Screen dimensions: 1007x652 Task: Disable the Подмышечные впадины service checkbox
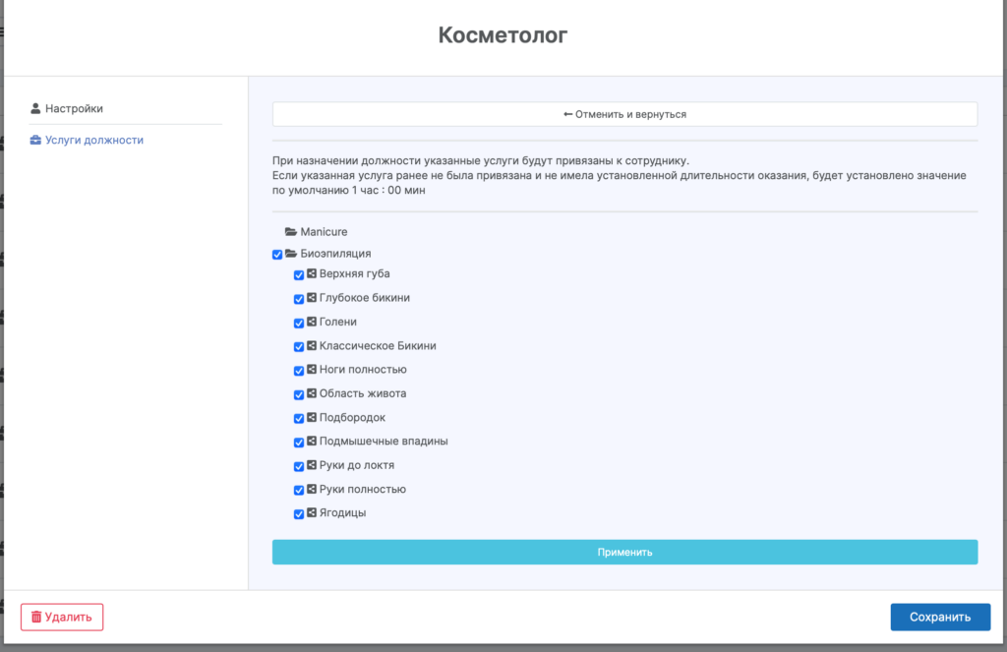pos(299,443)
